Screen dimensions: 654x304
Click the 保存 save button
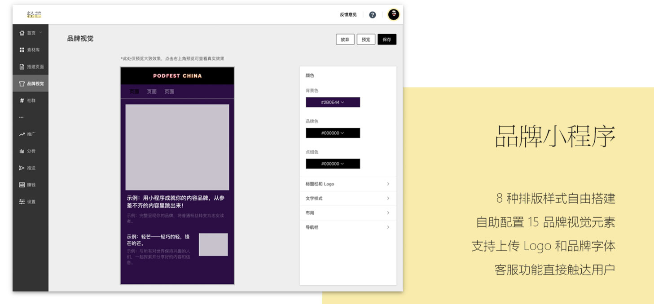click(x=386, y=39)
